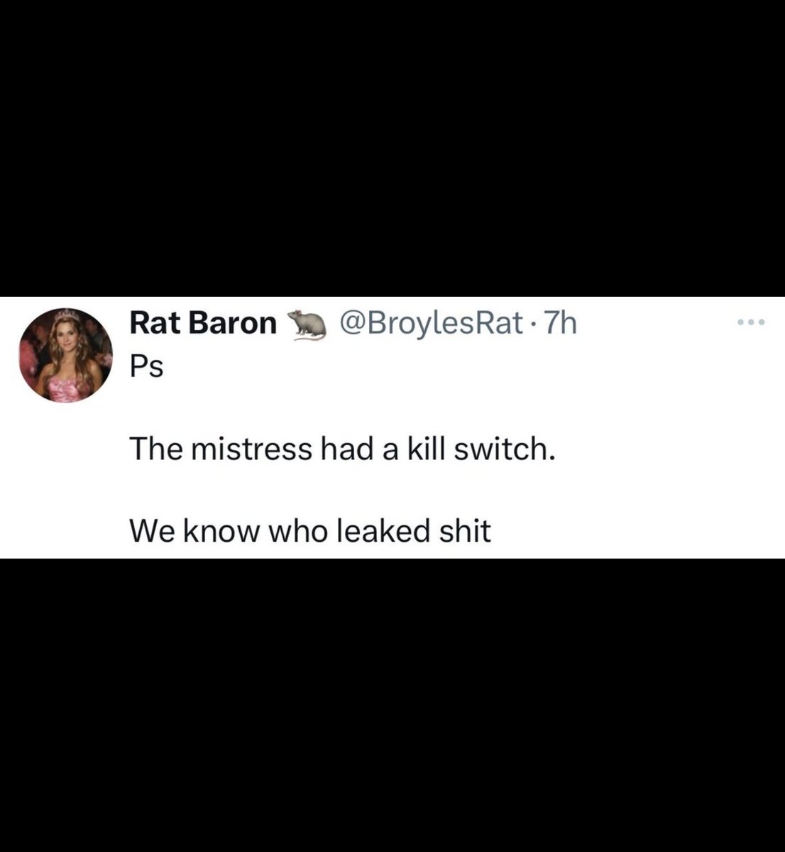This screenshot has width=785, height=852.
Task: Open the three-dot More options menu
Action: point(750,323)
